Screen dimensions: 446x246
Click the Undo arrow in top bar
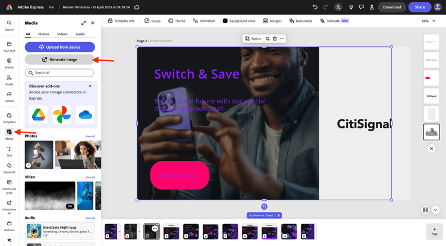click(315, 7)
